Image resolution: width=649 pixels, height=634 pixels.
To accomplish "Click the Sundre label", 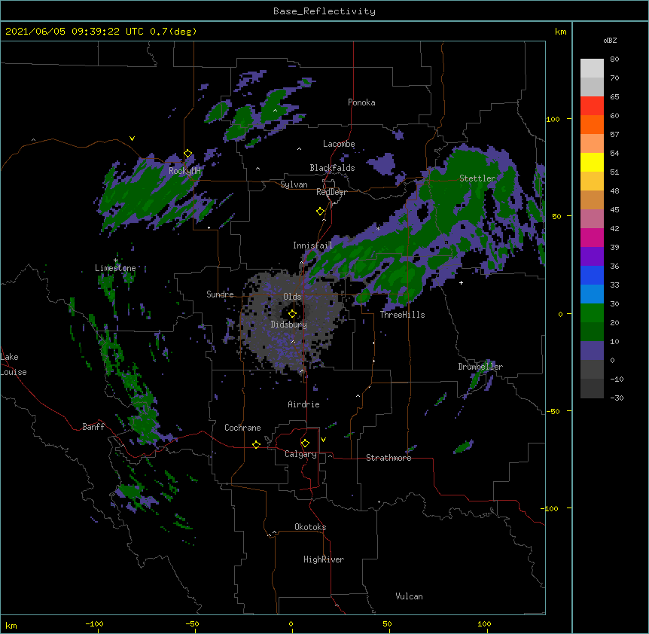I will click(x=220, y=294).
